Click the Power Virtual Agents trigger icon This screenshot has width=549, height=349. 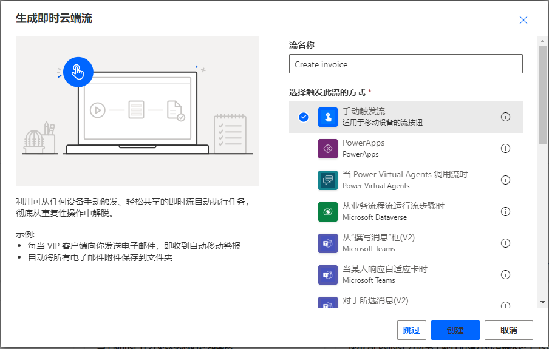pos(328,180)
